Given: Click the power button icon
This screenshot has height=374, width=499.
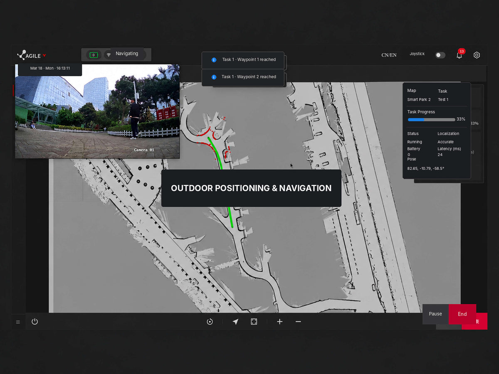Looking at the screenshot, I should coord(35,322).
